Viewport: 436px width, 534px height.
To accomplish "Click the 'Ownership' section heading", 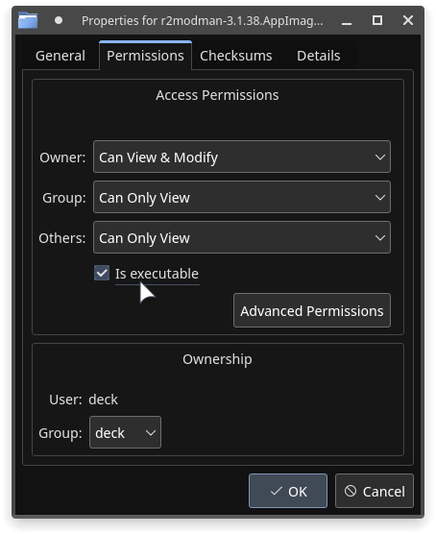I will pos(217,359).
